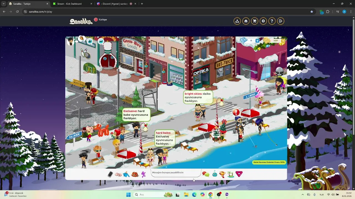
Task: Click the logout exit icon in header
Action: [281, 21]
